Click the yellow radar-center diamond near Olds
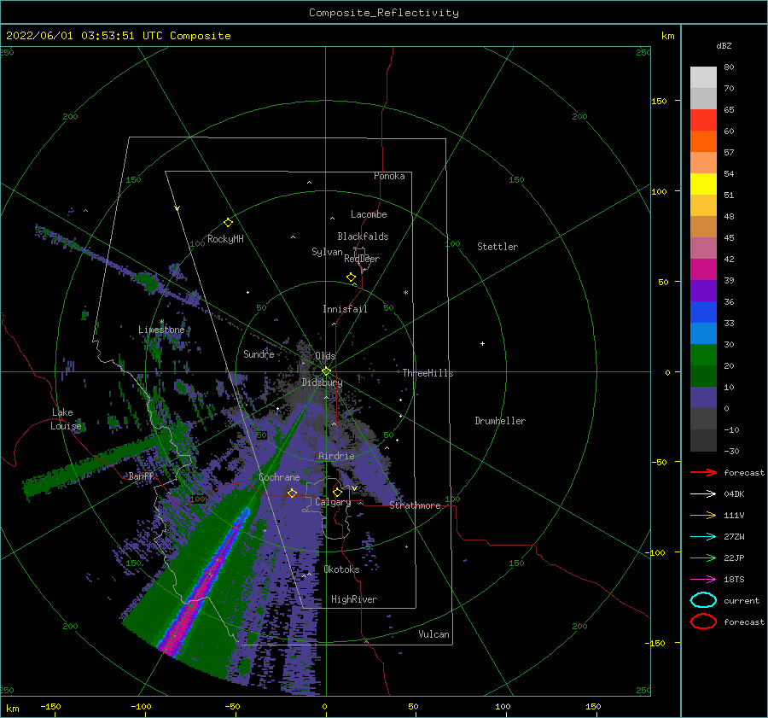 click(326, 371)
